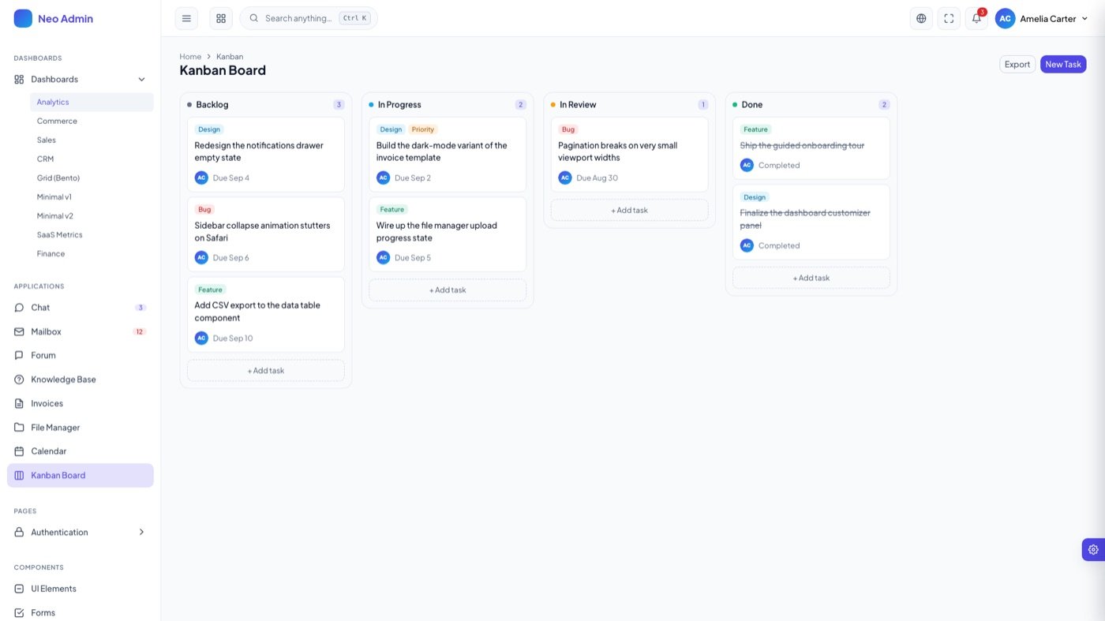
Task: Select Analytics dashboard in sidebar
Action: tap(92, 102)
